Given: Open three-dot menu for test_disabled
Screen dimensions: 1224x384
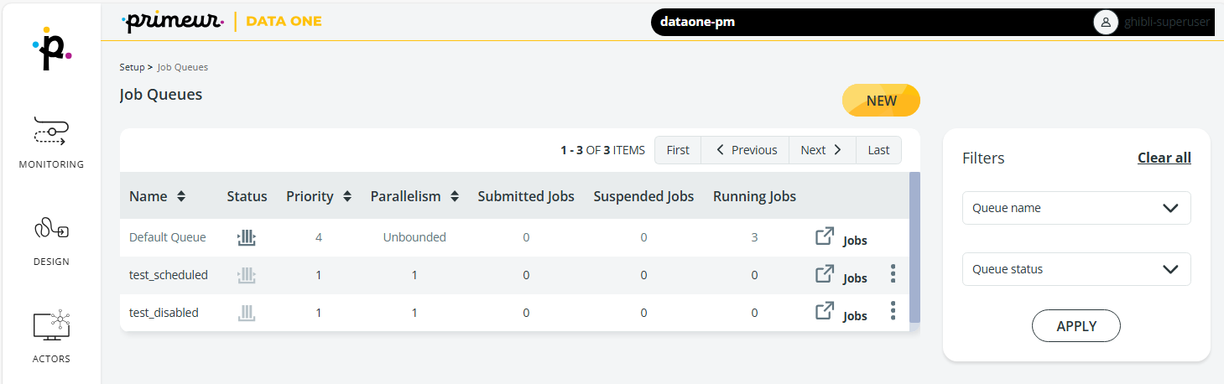Looking at the screenshot, I should click(893, 311).
